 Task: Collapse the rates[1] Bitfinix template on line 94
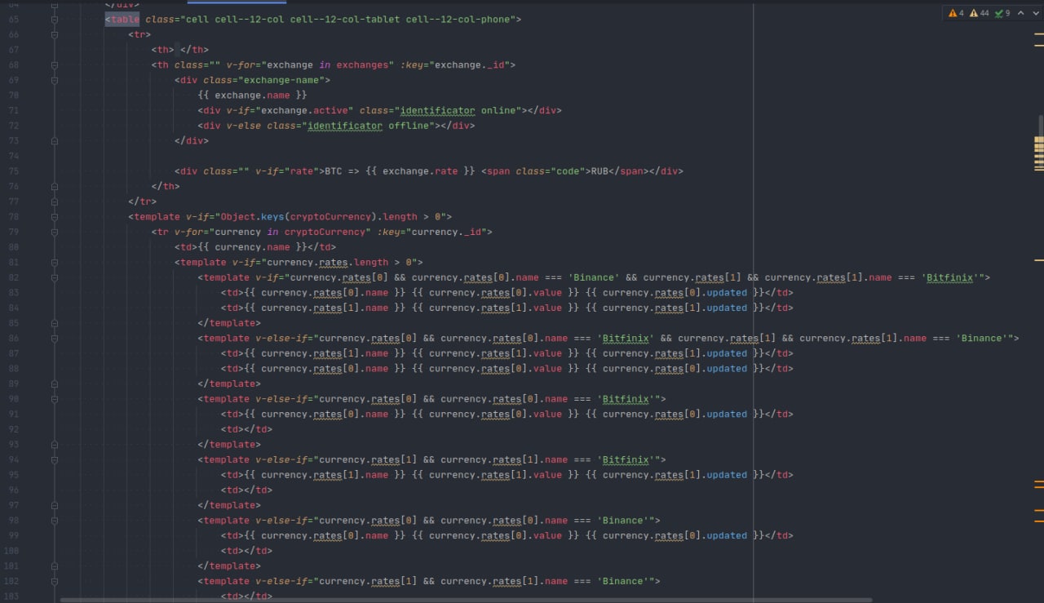(55, 460)
